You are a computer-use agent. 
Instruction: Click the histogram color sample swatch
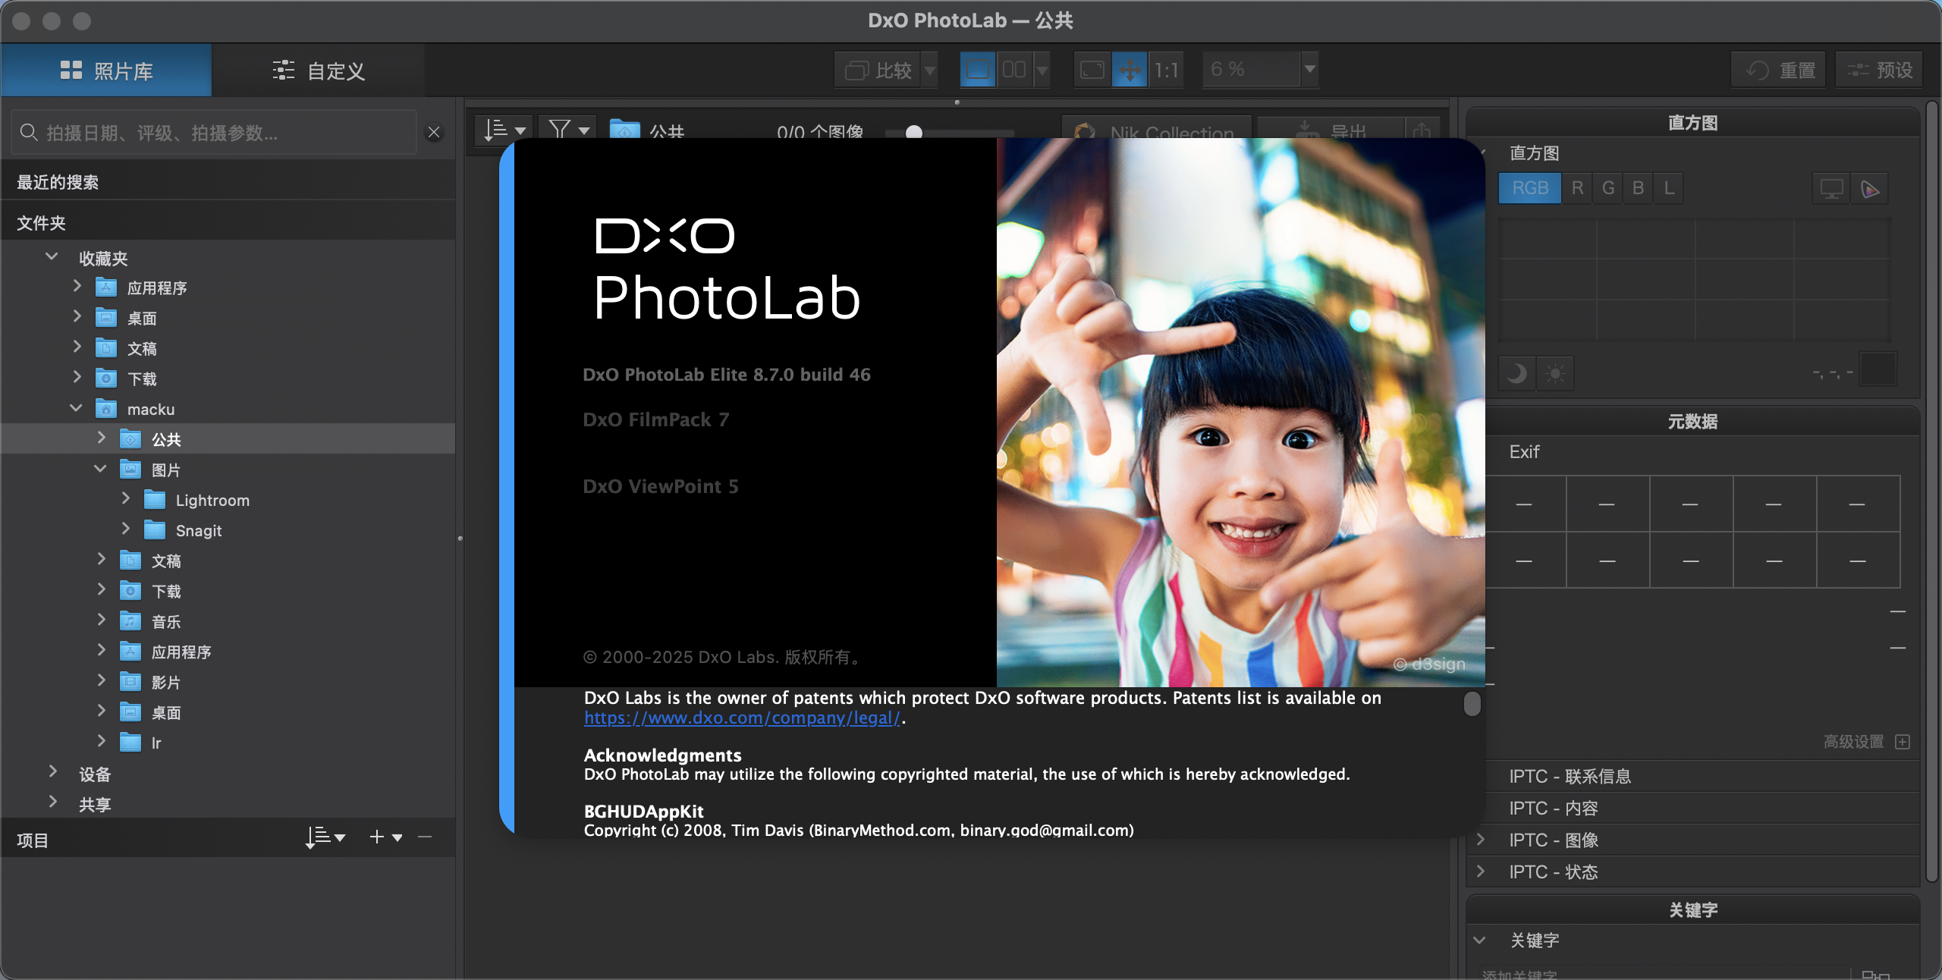coord(1879,370)
